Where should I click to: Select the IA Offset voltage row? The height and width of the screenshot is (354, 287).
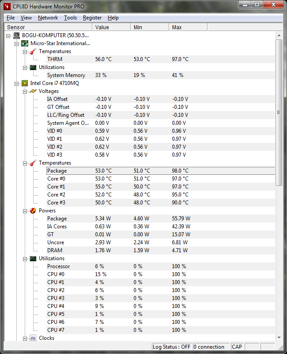[x=161, y=99]
